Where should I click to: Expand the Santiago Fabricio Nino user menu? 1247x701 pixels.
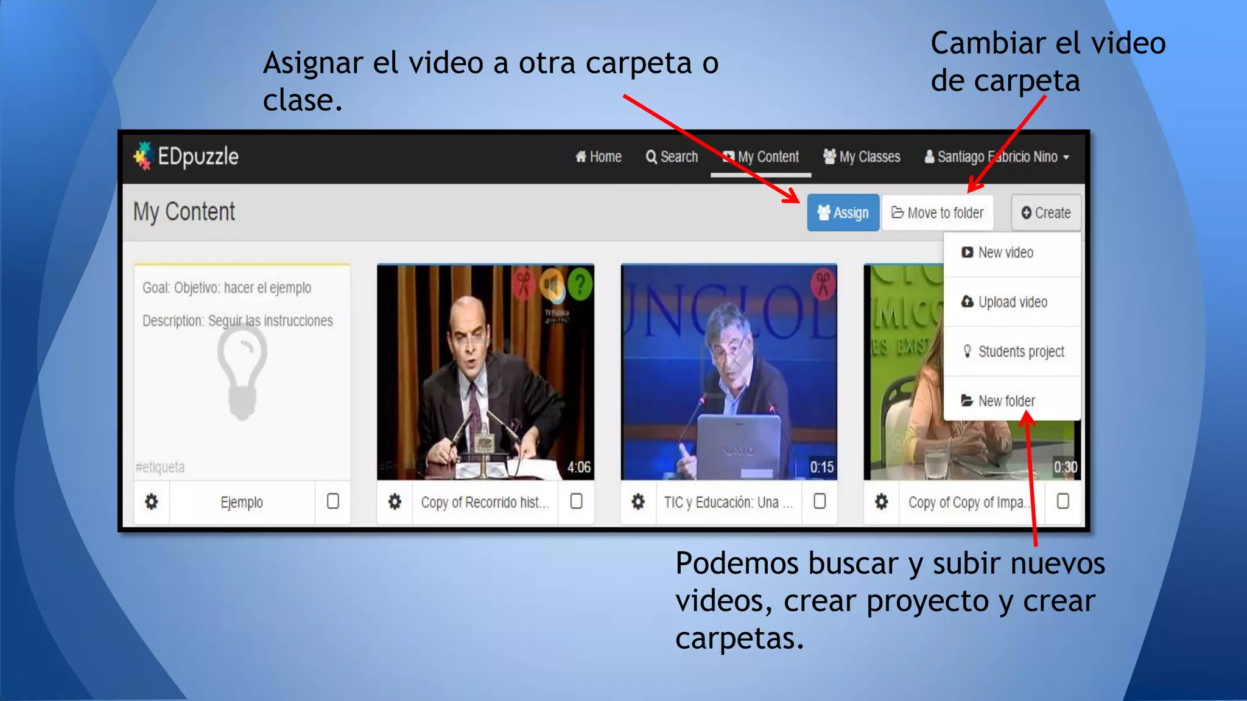tap(997, 157)
